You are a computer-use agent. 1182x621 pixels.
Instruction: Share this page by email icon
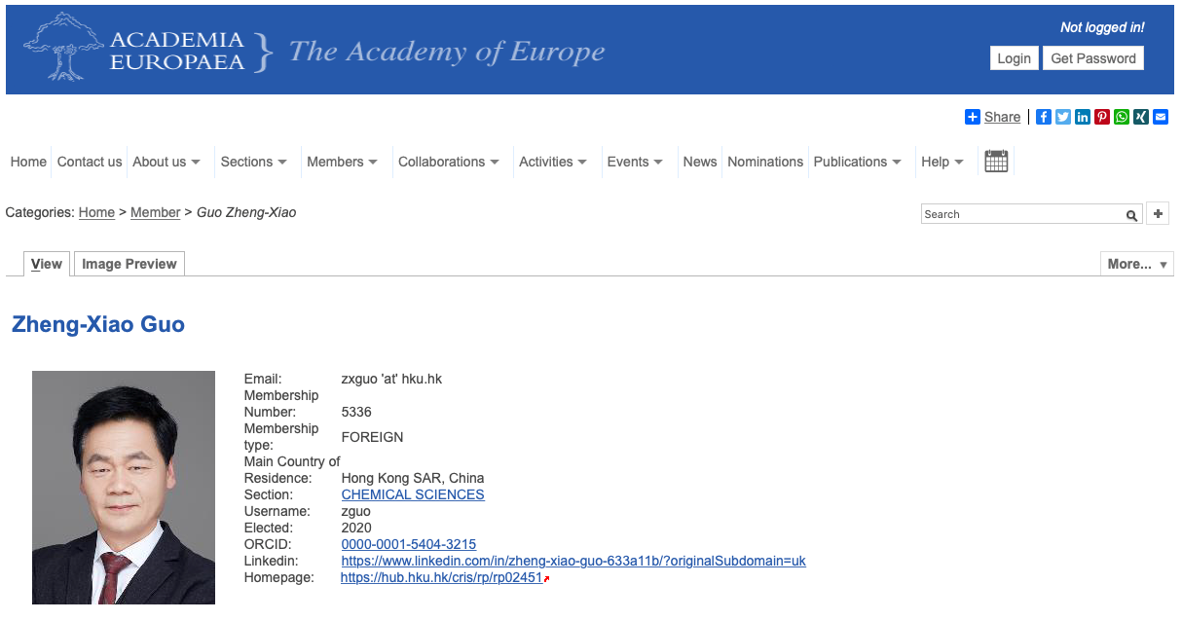point(1160,117)
